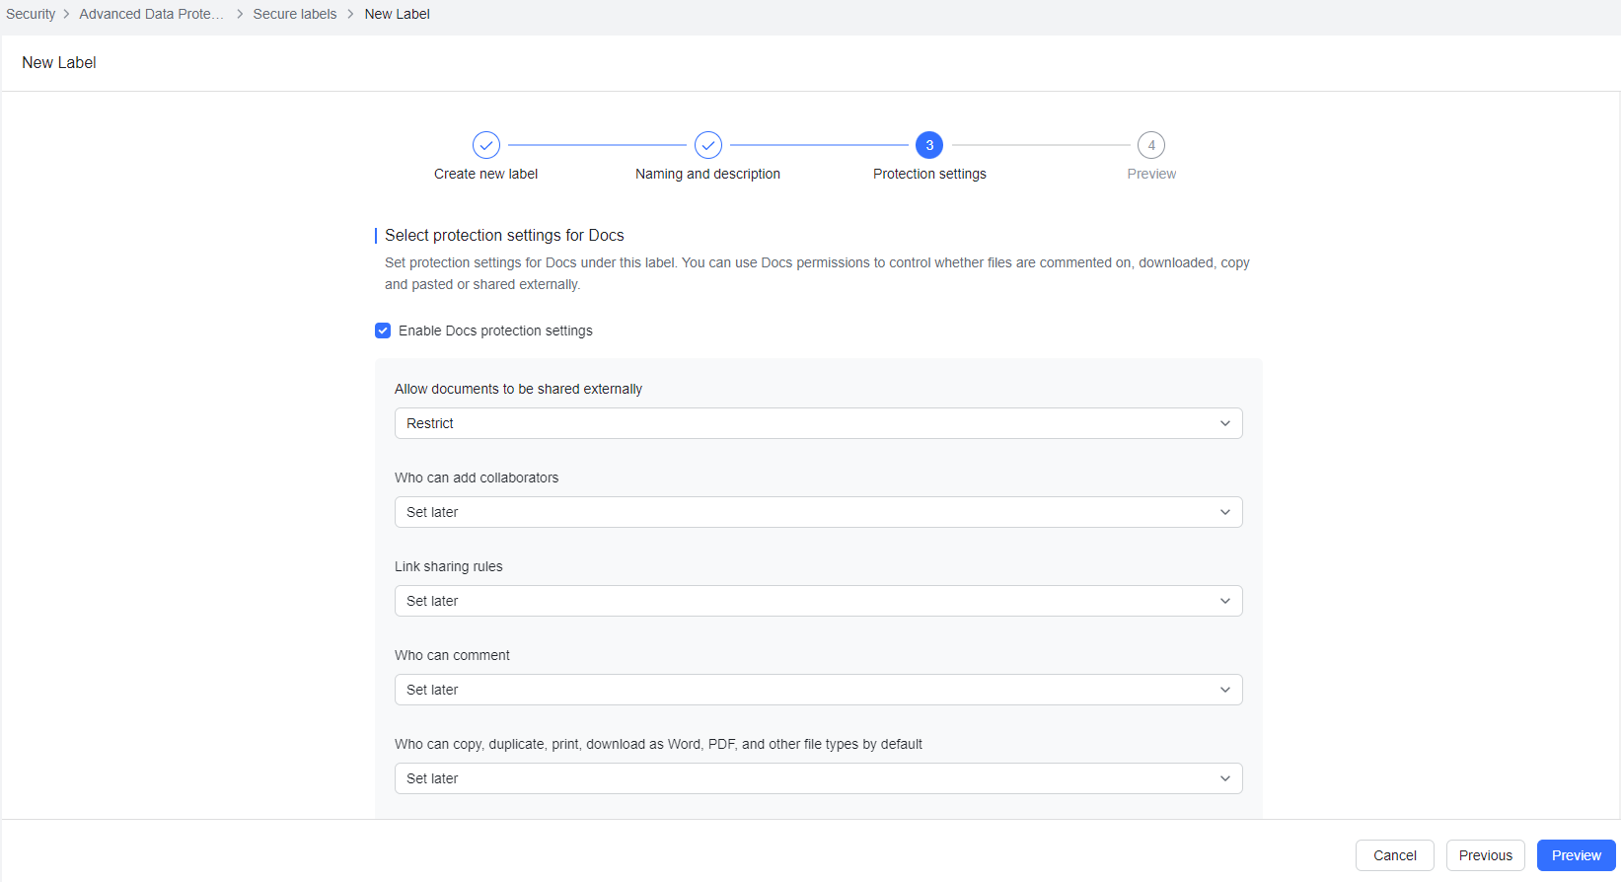Click the checkmark icon on Naming and description step

[707, 144]
